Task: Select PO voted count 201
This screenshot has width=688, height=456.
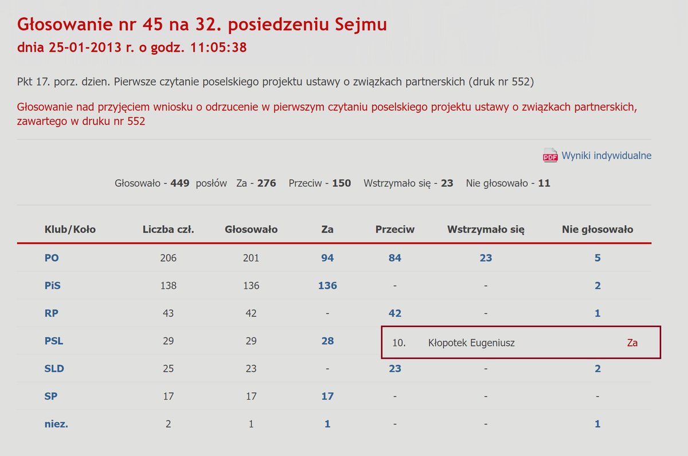Action: pos(251,258)
